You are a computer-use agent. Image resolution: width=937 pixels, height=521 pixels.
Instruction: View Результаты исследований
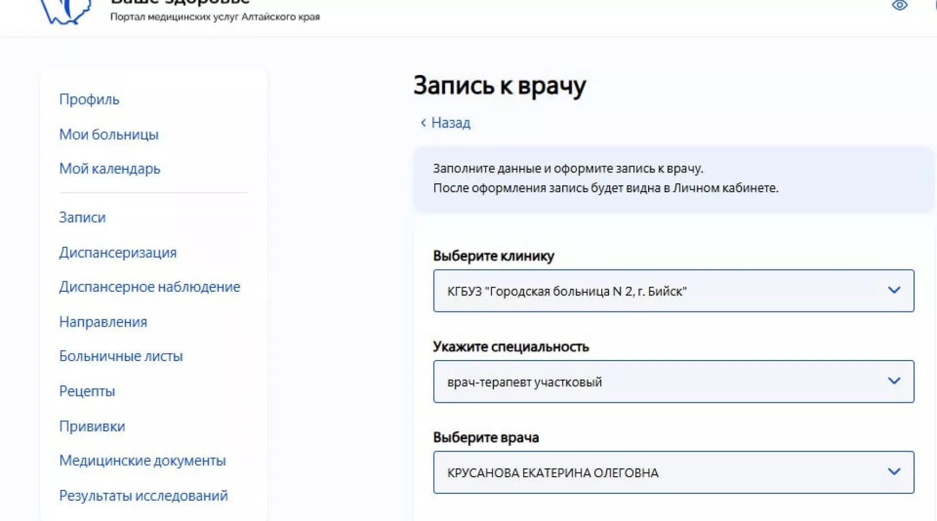(143, 495)
